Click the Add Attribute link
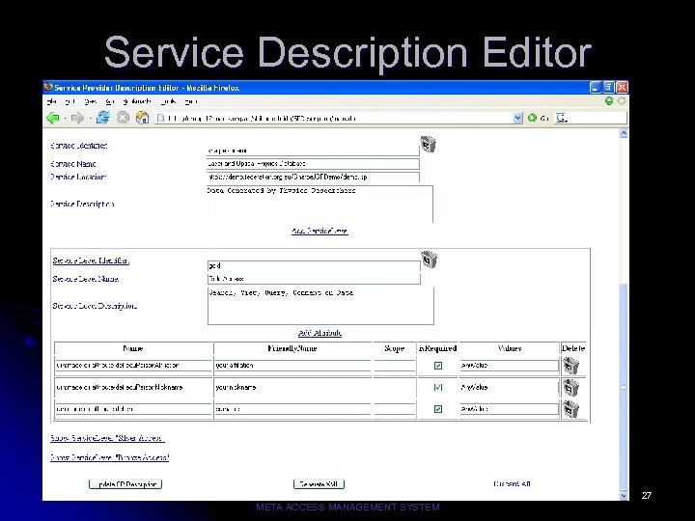Image resolution: width=695 pixels, height=521 pixels. pos(320,333)
